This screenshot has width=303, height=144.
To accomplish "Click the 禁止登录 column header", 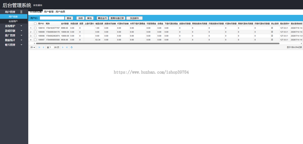I will pyautogui.click(x=275, y=24).
